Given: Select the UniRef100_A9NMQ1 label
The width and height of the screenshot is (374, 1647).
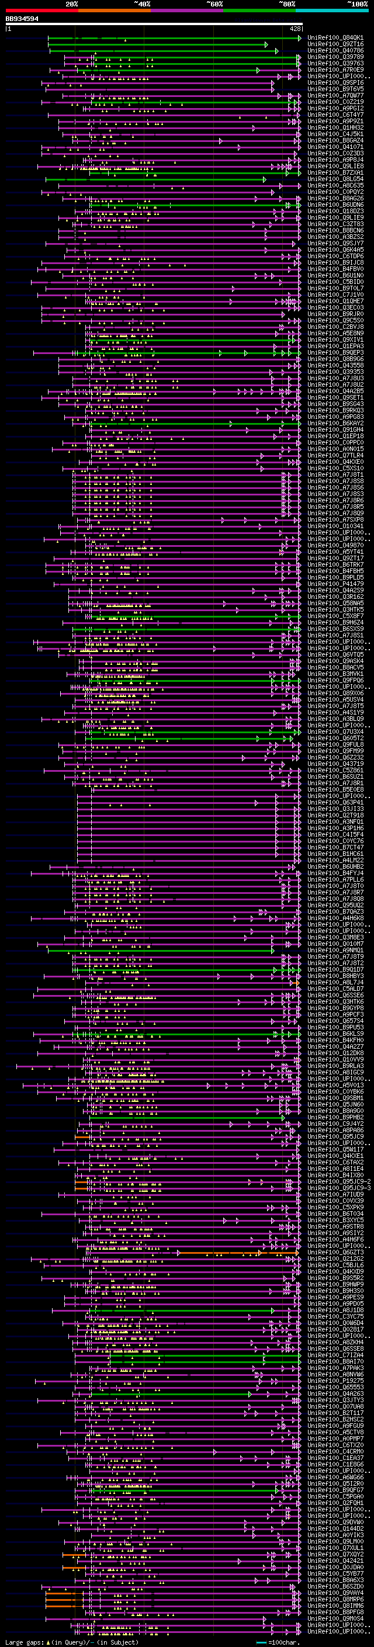Looking at the screenshot, I should pos(335,950).
